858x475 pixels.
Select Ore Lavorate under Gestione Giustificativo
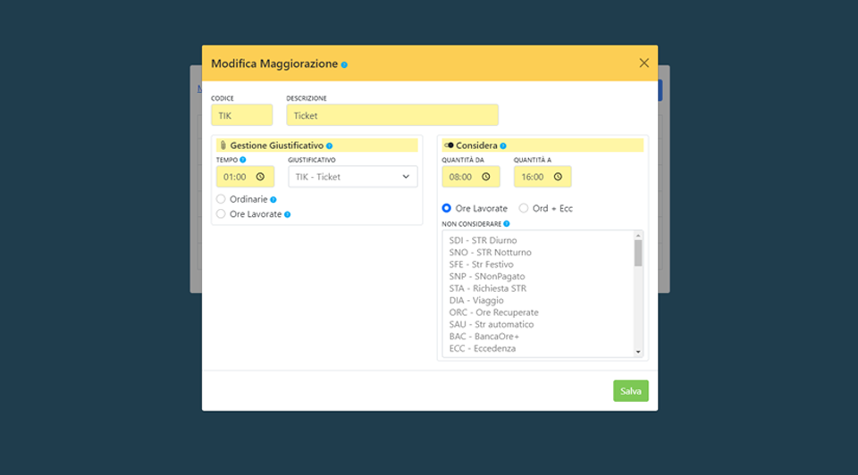(x=221, y=214)
